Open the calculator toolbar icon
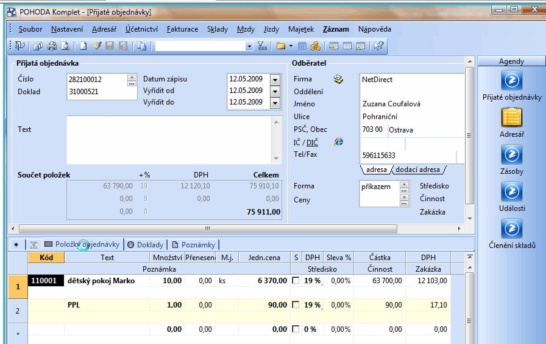 pos(302,46)
